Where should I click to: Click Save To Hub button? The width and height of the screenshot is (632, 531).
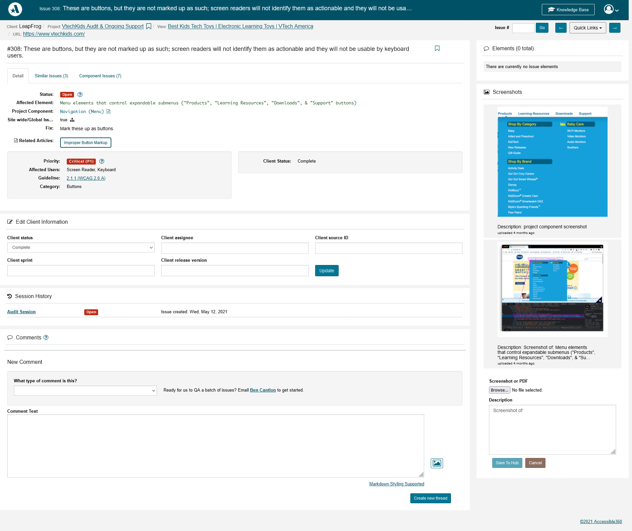(x=507, y=463)
